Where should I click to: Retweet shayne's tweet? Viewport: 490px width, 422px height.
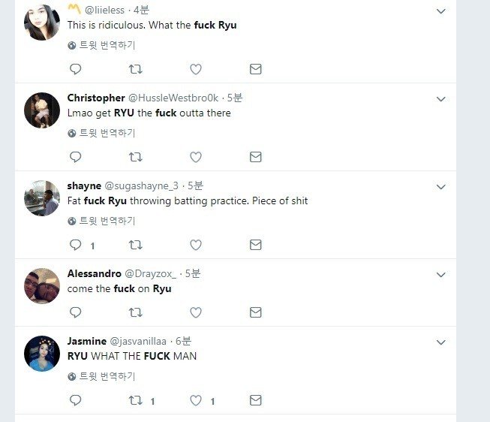click(135, 245)
